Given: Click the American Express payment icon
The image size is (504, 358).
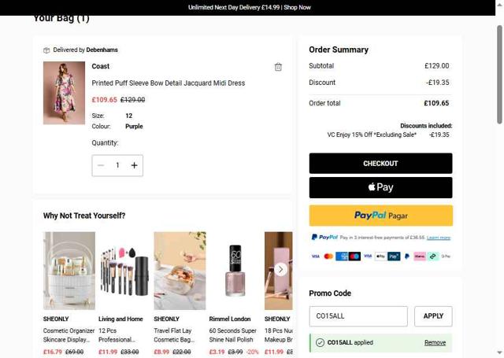Looking at the screenshot, I should point(341,257).
